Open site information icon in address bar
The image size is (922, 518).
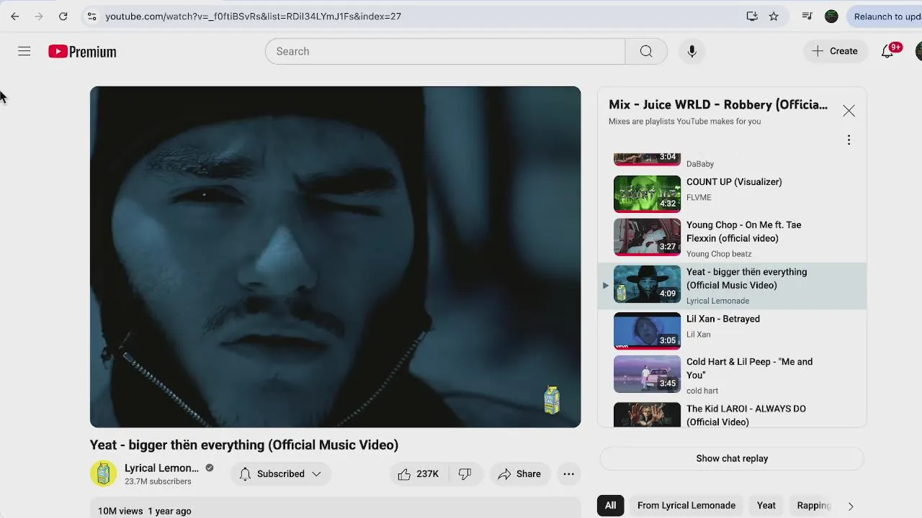[x=91, y=16]
